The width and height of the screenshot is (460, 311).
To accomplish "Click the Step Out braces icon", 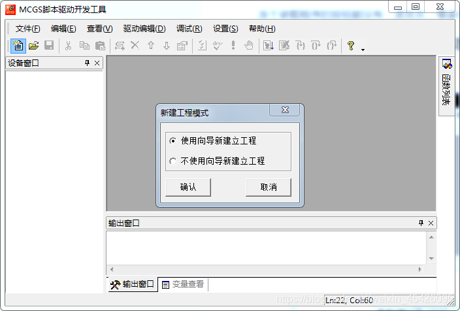I will coord(332,46).
